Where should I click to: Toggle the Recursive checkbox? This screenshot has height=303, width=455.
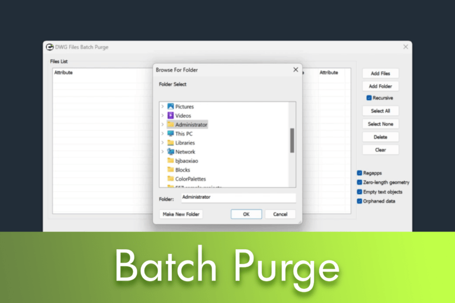pos(369,98)
